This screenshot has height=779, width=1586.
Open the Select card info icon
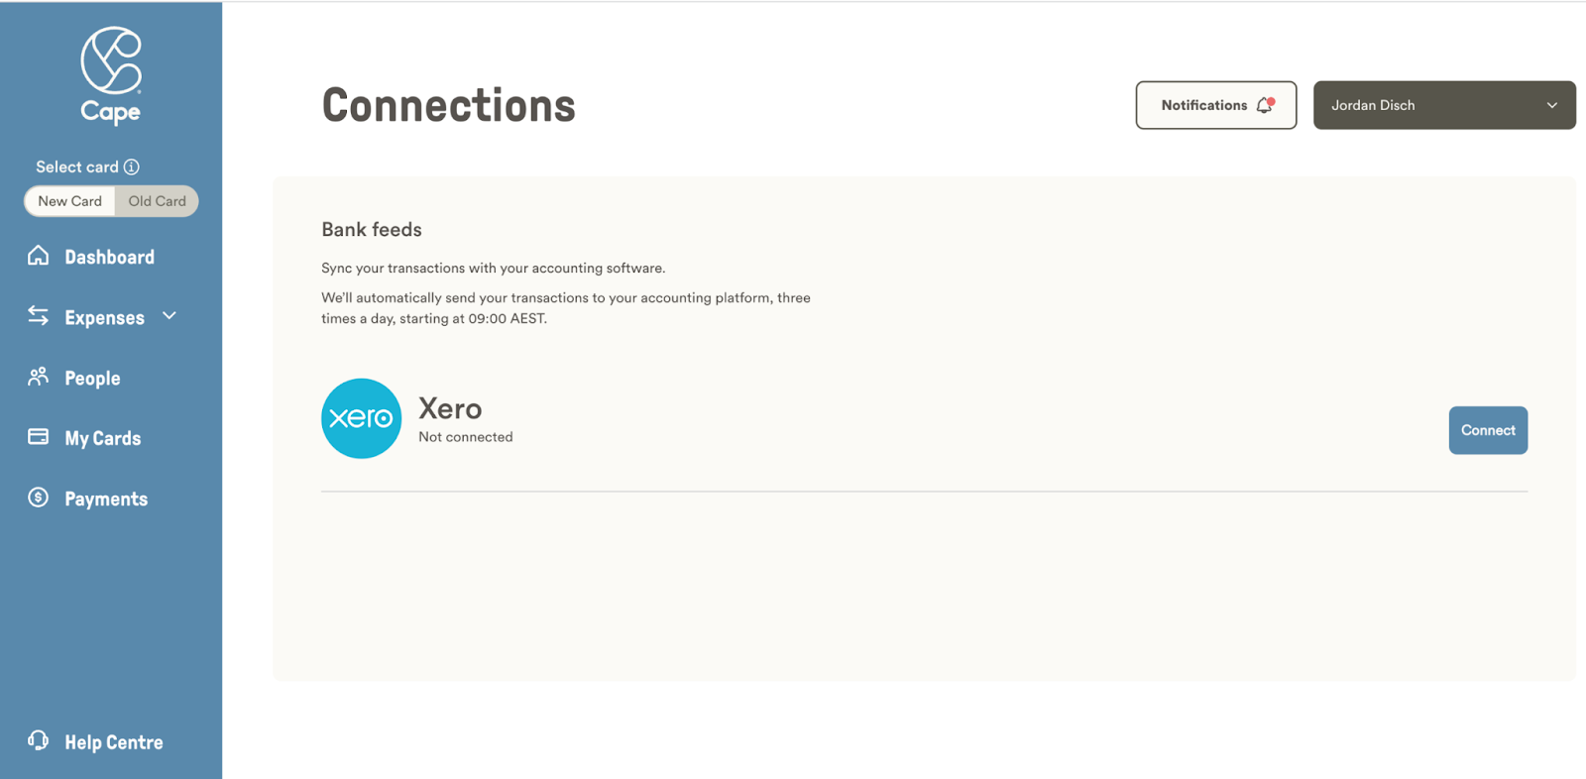tap(132, 167)
